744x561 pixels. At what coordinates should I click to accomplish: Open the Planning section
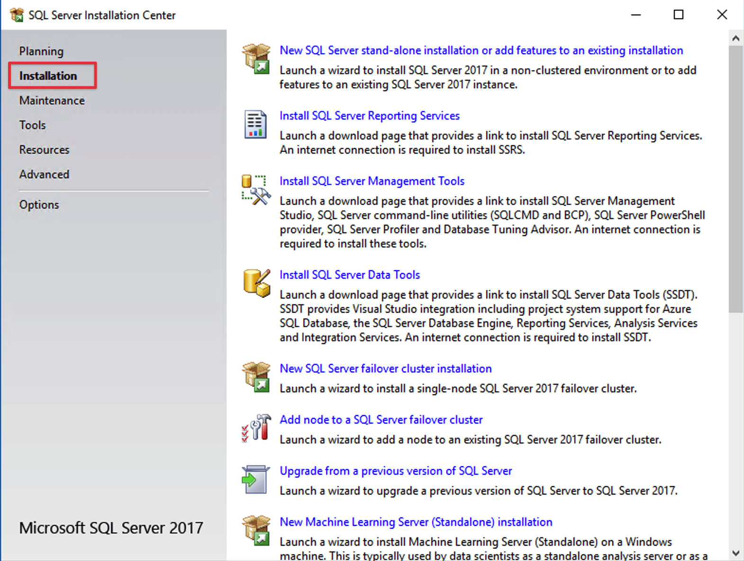pyautogui.click(x=41, y=51)
